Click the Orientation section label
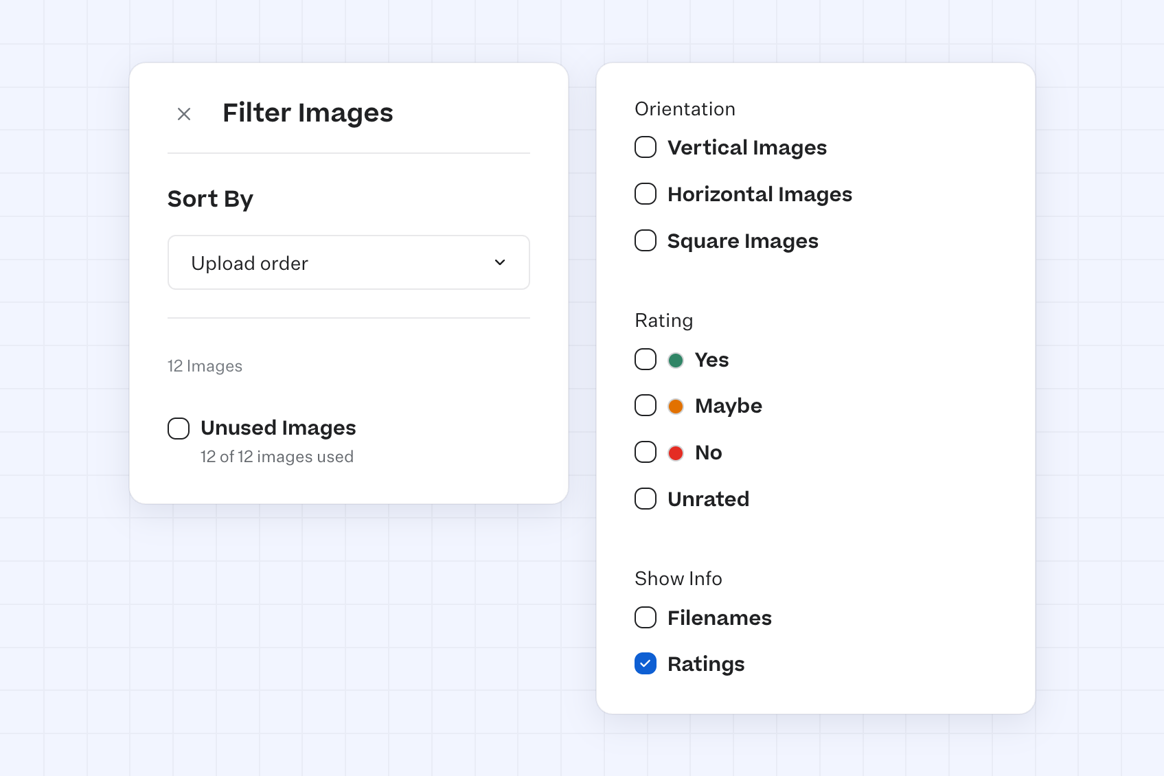1164x776 pixels. [685, 109]
